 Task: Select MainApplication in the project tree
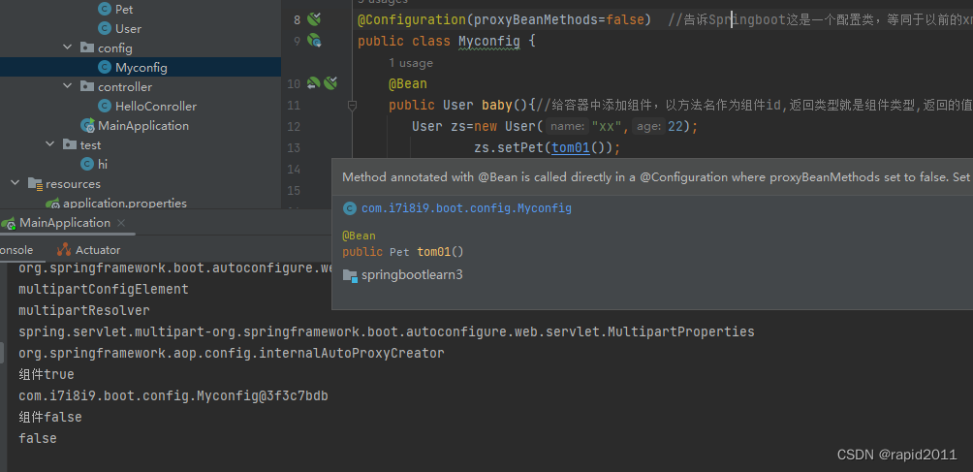tap(143, 125)
